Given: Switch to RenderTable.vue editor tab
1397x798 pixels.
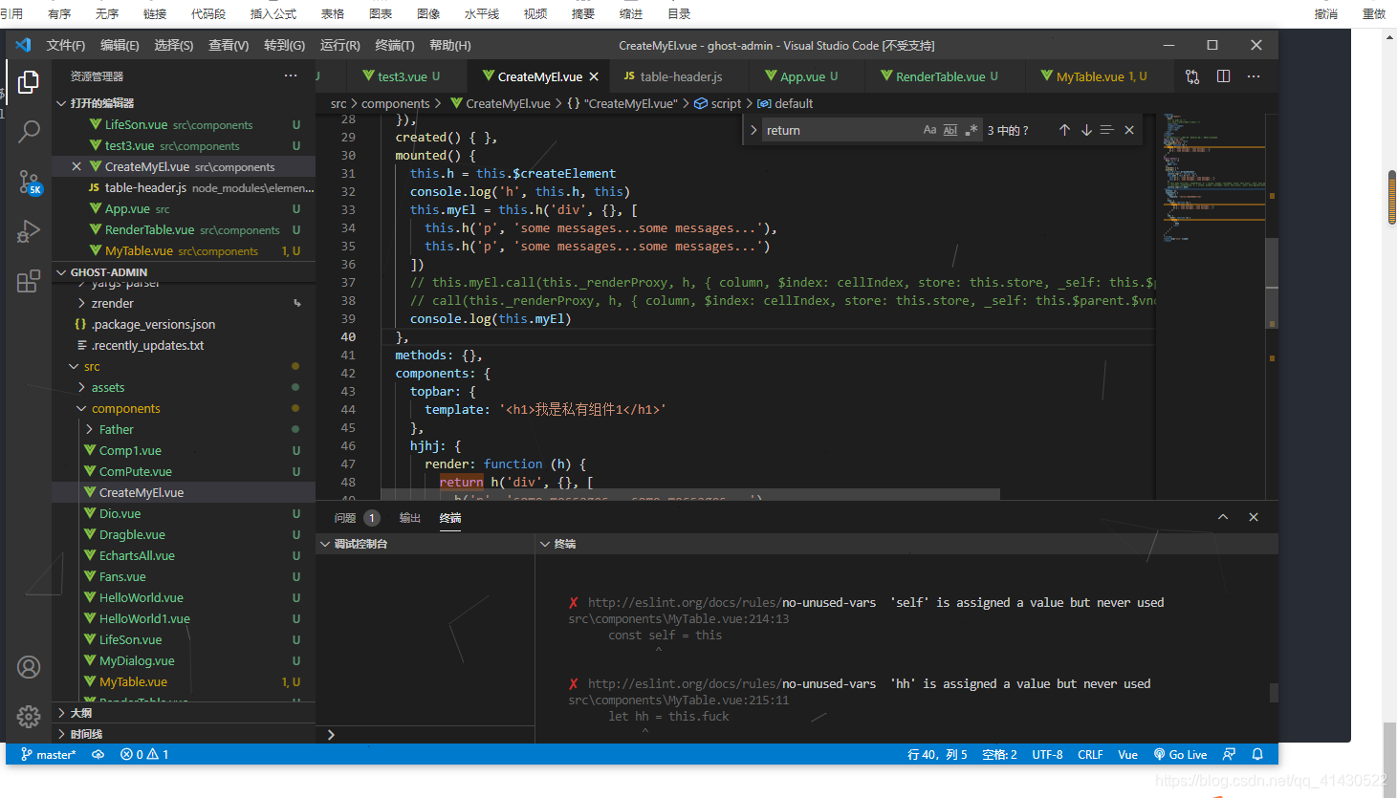Looking at the screenshot, I should 944,76.
